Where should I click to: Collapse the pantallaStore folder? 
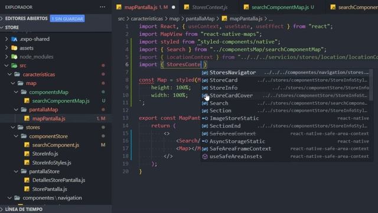[x=16, y=171]
